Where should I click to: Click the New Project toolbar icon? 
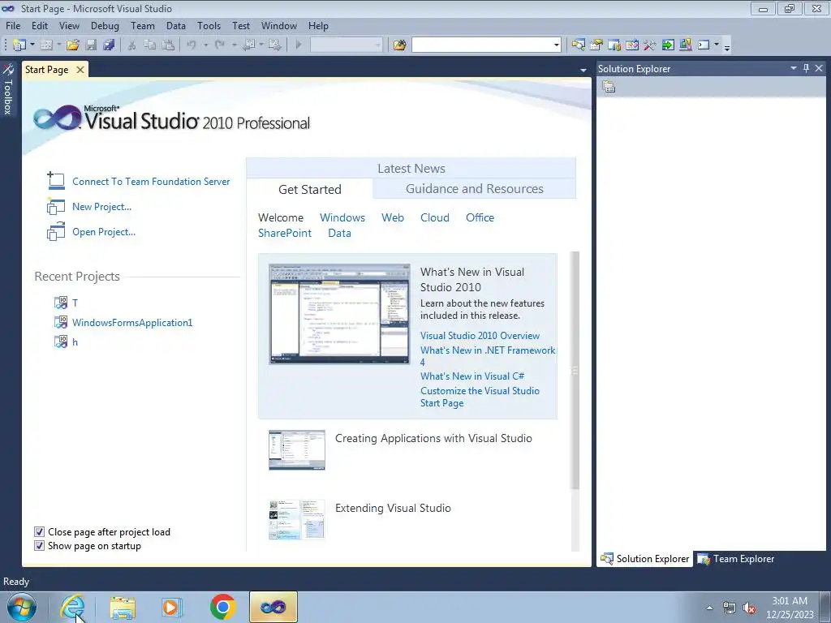click(19, 45)
